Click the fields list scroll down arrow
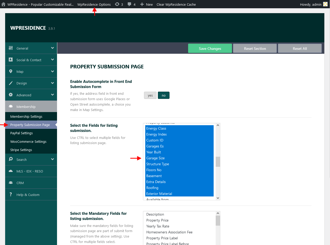 click(218, 198)
